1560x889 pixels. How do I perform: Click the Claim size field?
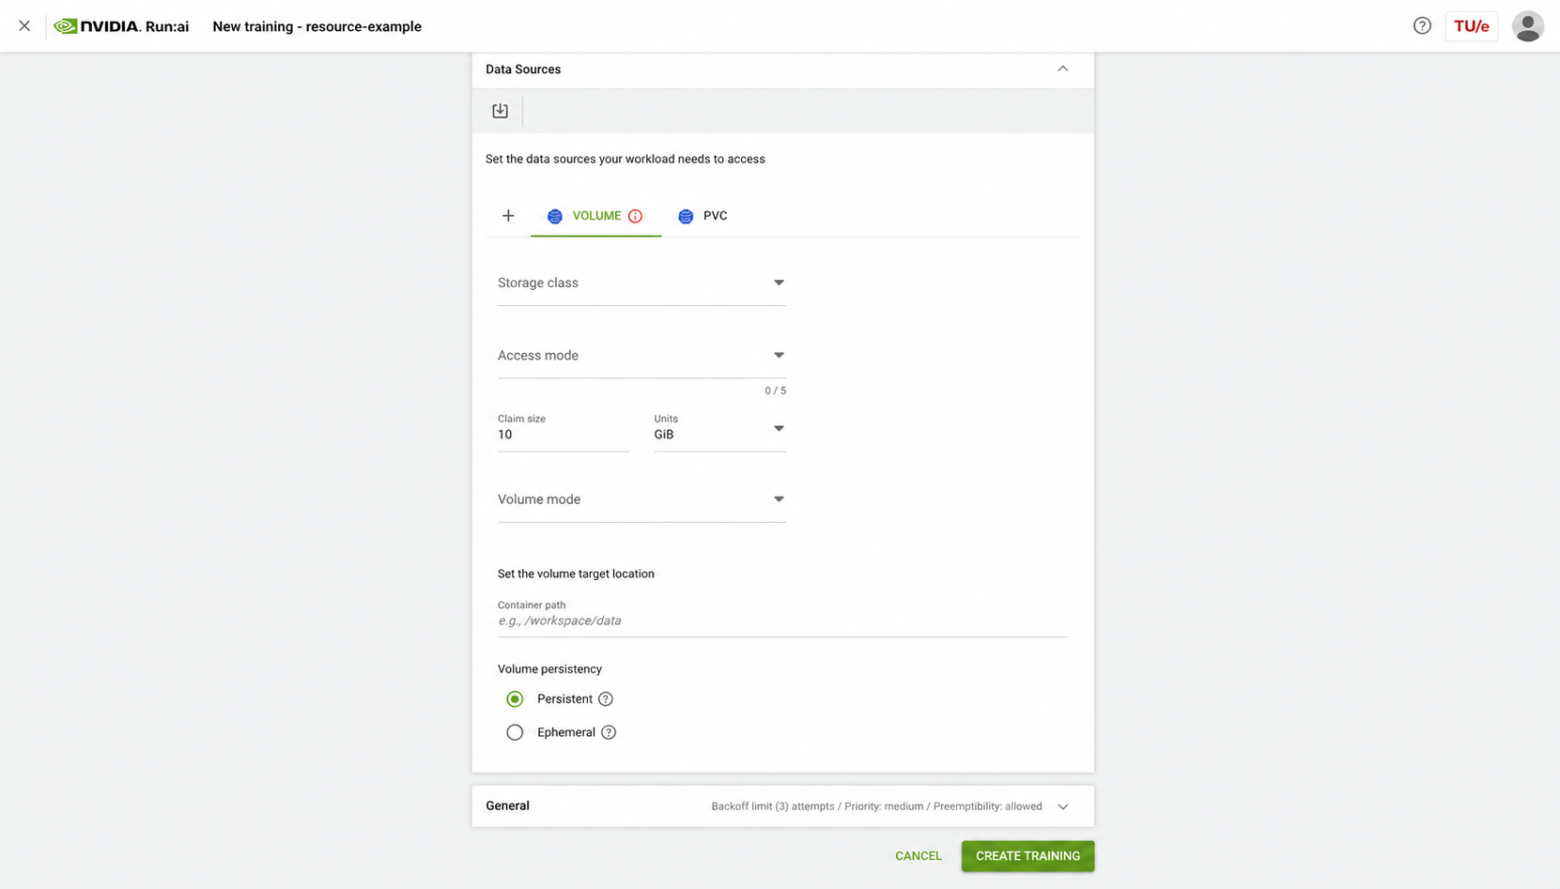(x=564, y=431)
